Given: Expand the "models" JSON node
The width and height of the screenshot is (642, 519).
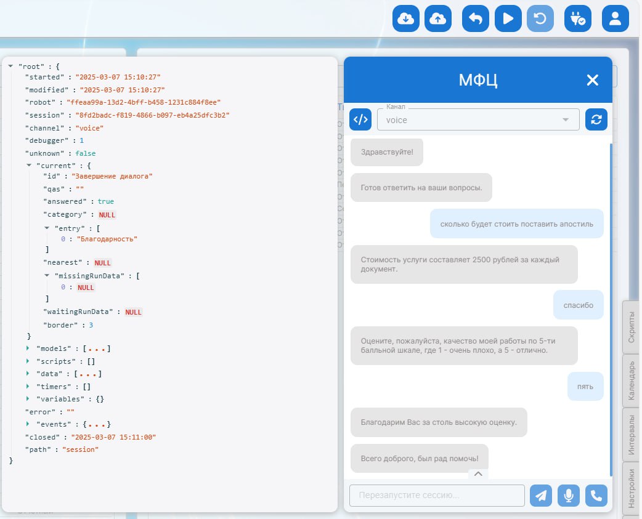Looking at the screenshot, I should 28,349.
